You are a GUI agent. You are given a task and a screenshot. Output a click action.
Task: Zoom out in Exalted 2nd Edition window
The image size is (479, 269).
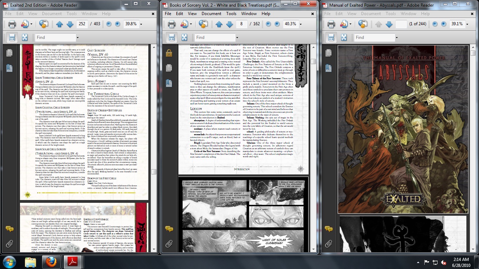pos(109,24)
